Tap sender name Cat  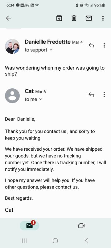click(29, 91)
